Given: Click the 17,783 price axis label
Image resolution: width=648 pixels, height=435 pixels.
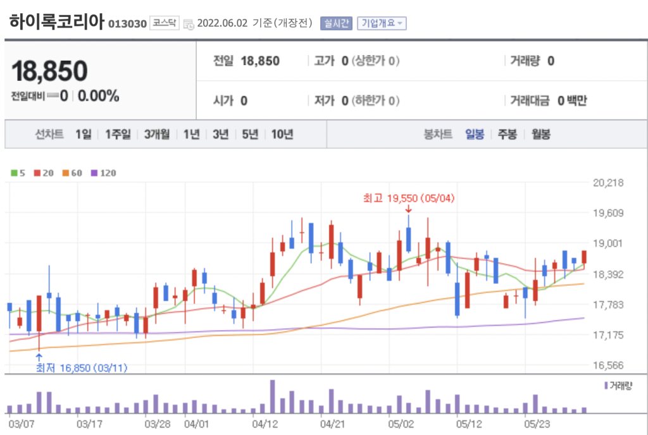Looking at the screenshot, I should click(608, 305).
